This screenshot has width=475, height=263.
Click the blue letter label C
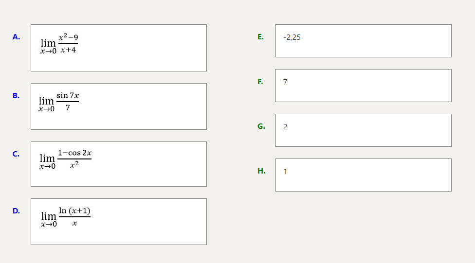coord(17,154)
